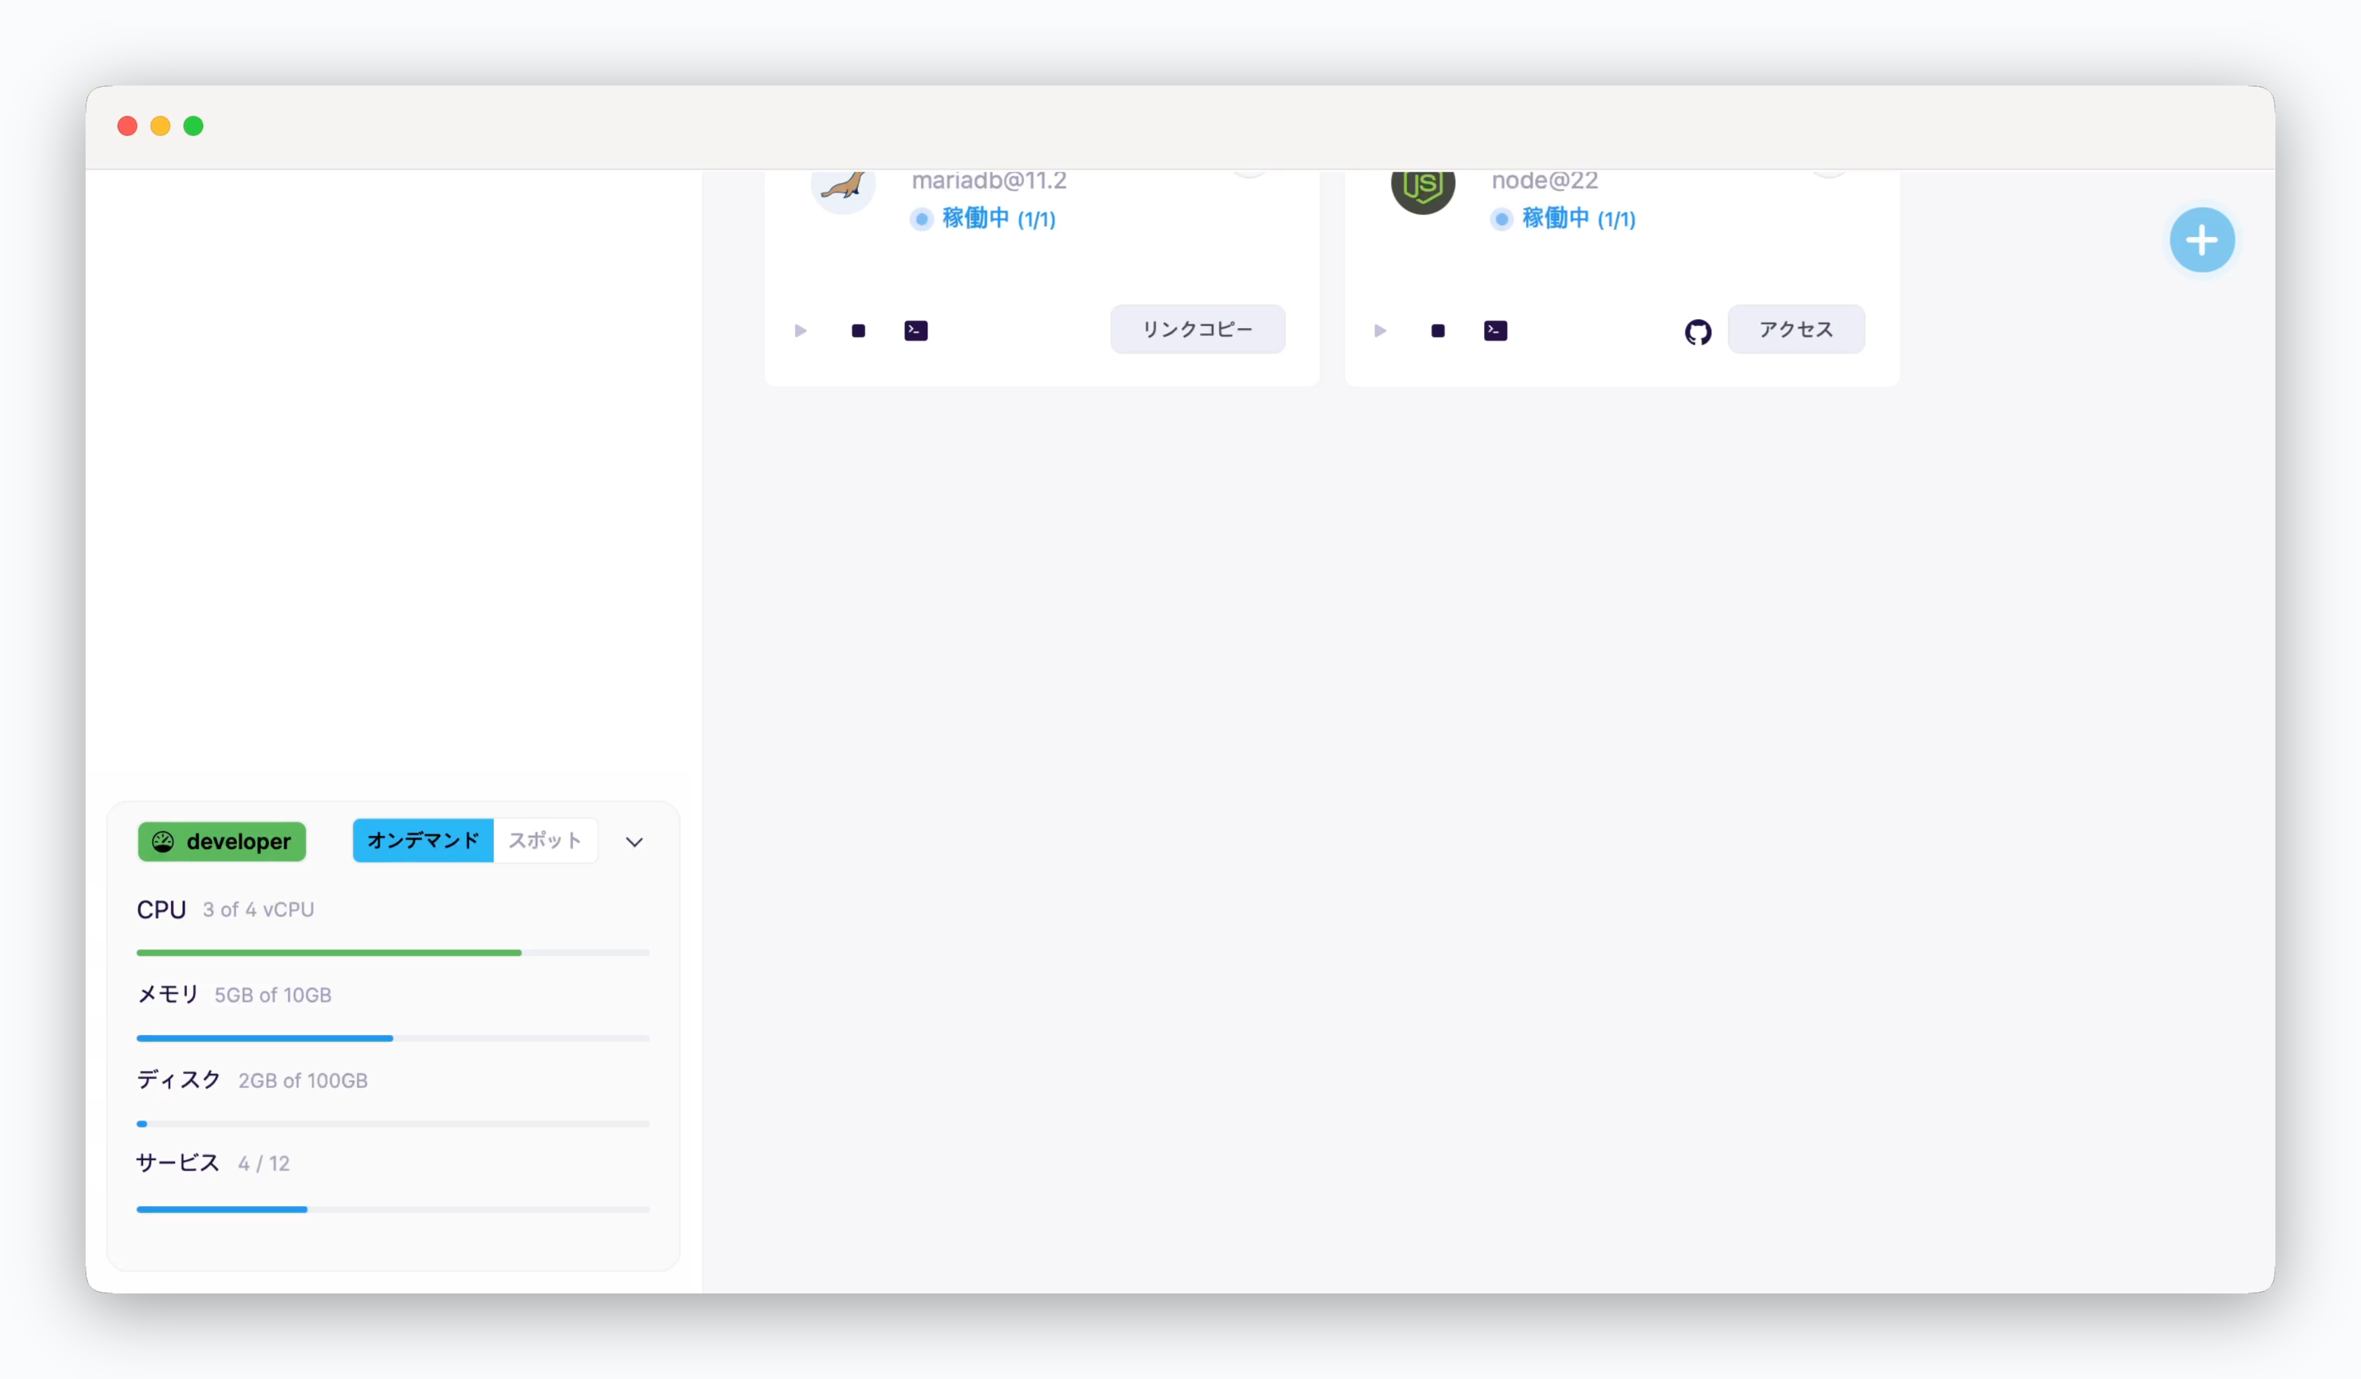Click '5GB of 10GB' memory text
The width and height of the screenshot is (2361, 1379).
click(x=273, y=995)
